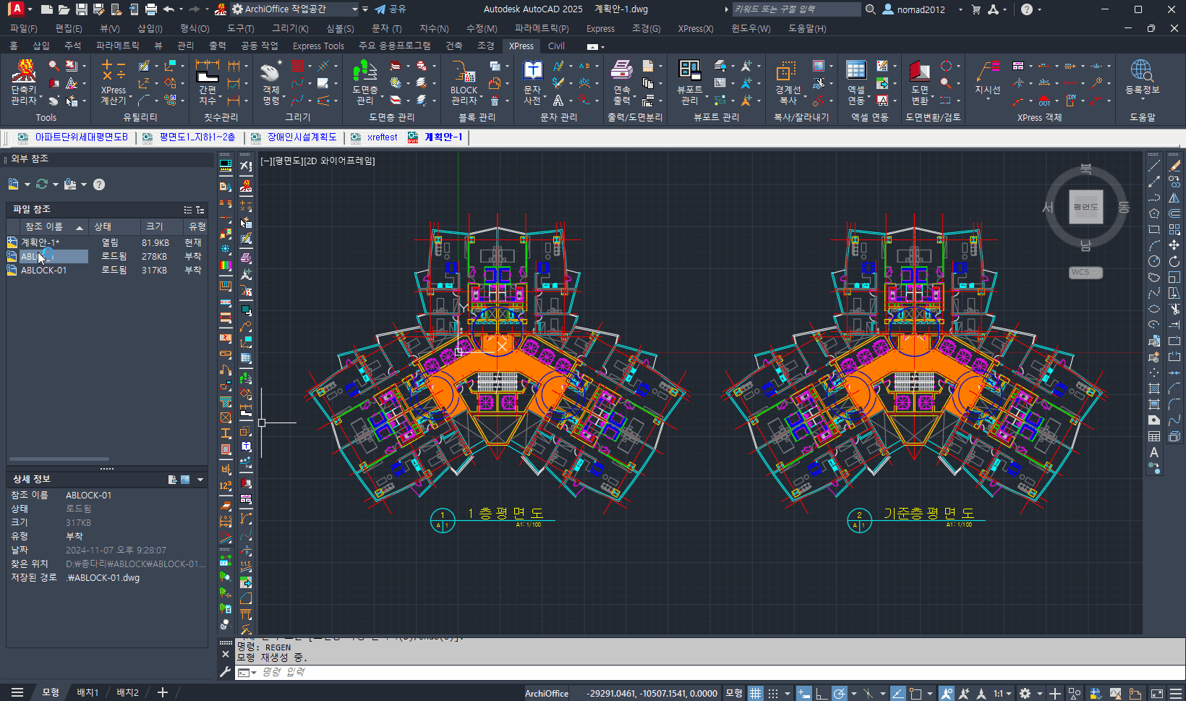1186x701 pixels.
Task: Toggle 2D object snap in status bar
Action: click(x=916, y=693)
